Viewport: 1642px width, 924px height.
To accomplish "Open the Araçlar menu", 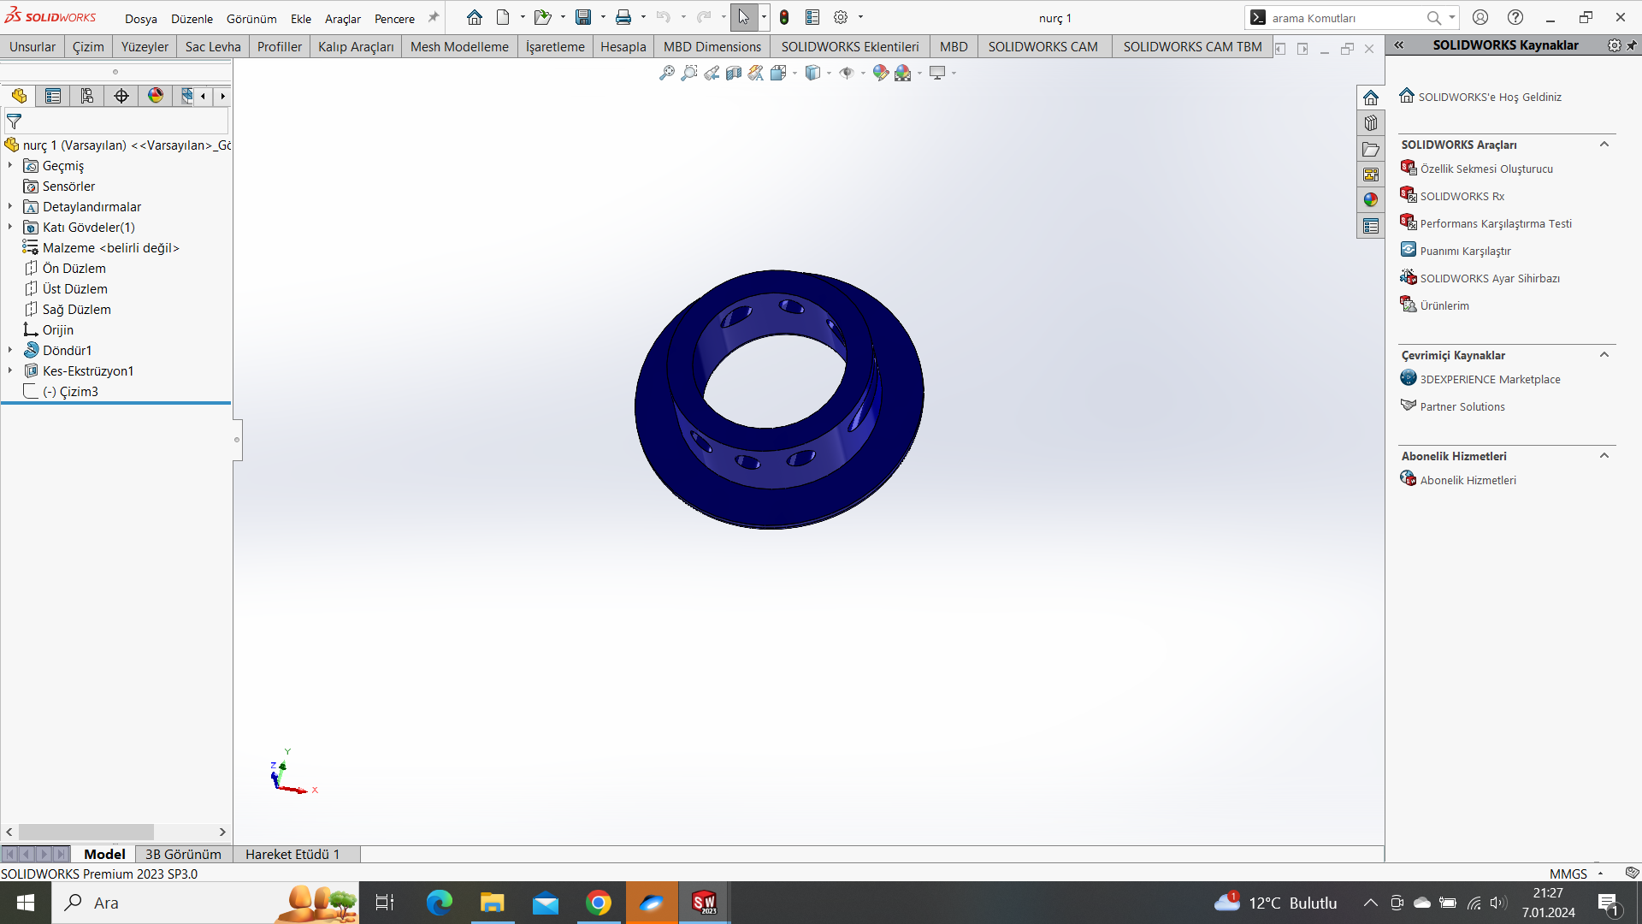I will pyautogui.click(x=342, y=19).
